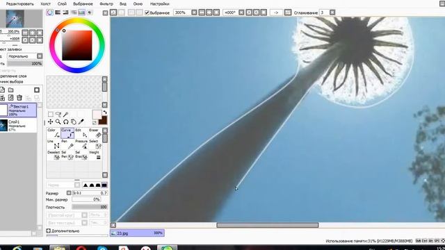Open the Настройки menu

[x=159, y=4]
